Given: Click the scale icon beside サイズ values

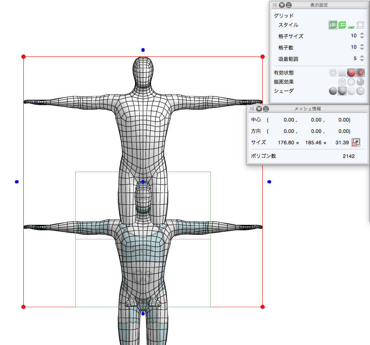Looking at the screenshot, I should [356, 142].
